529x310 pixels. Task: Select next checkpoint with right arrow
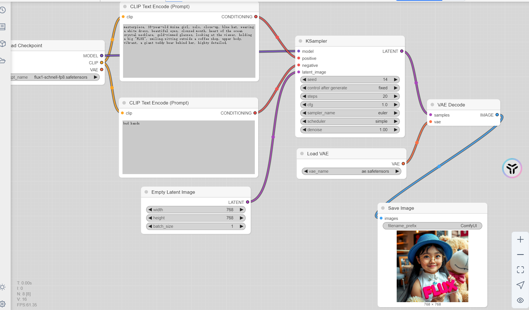[x=96, y=77]
